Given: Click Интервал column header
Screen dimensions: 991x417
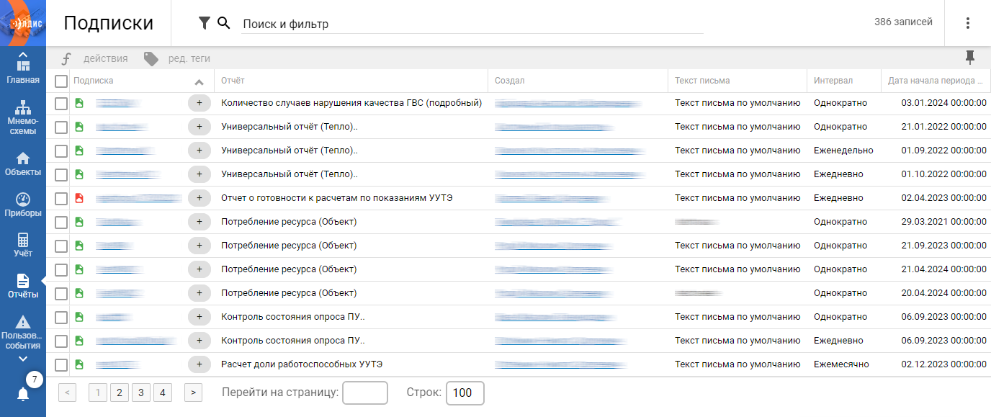Looking at the screenshot, I should (843, 81).
